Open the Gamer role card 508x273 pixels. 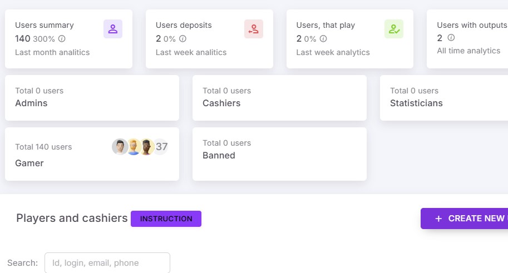pos(92,154)
